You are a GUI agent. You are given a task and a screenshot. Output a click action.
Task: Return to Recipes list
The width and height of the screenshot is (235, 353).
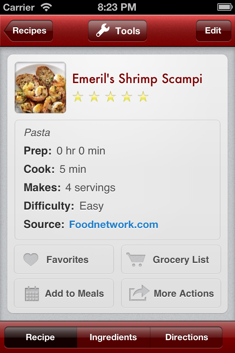pyautogui.click(x=28, y=31)
